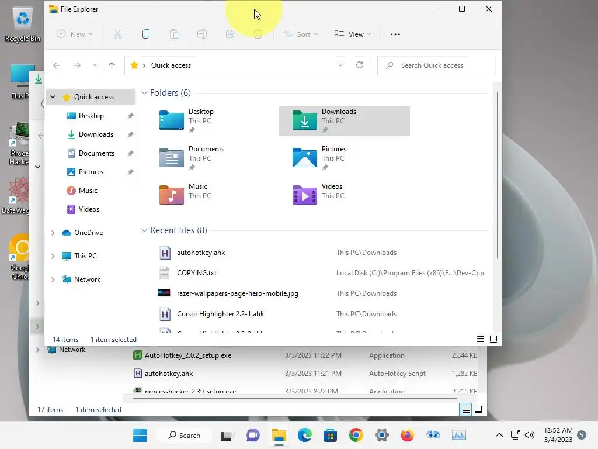The height and width of the screenshot is (449, 598).
Task: Click the Paste clipboard icon
Action: tap(174, 34)
